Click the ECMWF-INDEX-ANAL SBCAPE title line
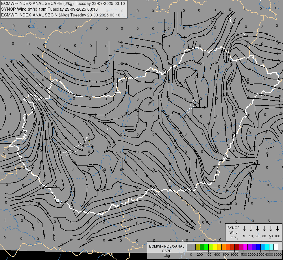 point(63,3)
